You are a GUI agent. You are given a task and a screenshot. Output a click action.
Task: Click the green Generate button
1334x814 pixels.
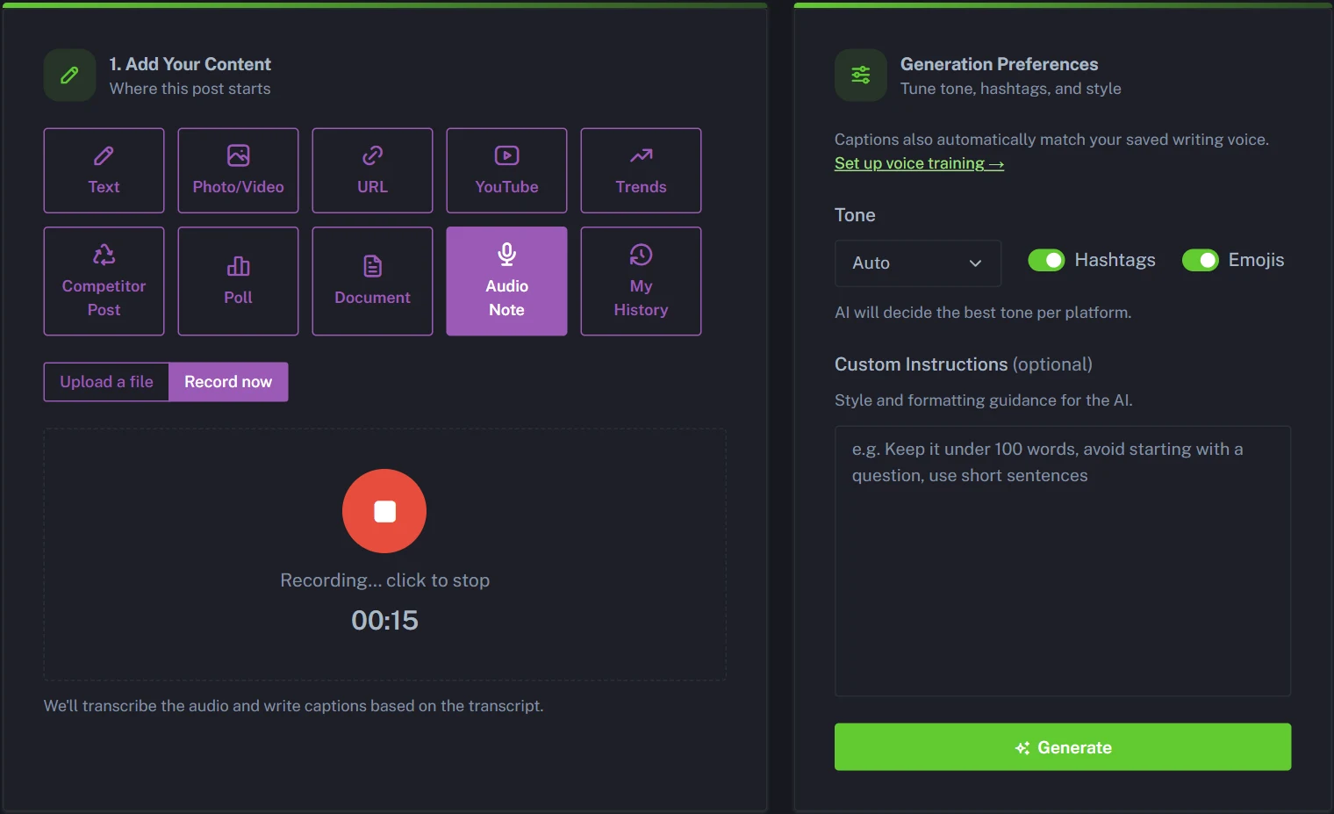point(1063,747)
